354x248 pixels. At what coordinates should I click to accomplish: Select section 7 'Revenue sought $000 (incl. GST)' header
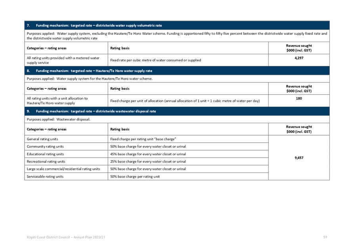click(299, 48)
